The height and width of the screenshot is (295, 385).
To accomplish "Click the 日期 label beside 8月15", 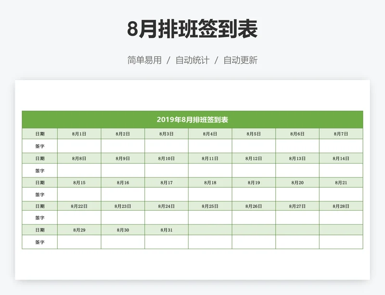I will tap(40, 182).
